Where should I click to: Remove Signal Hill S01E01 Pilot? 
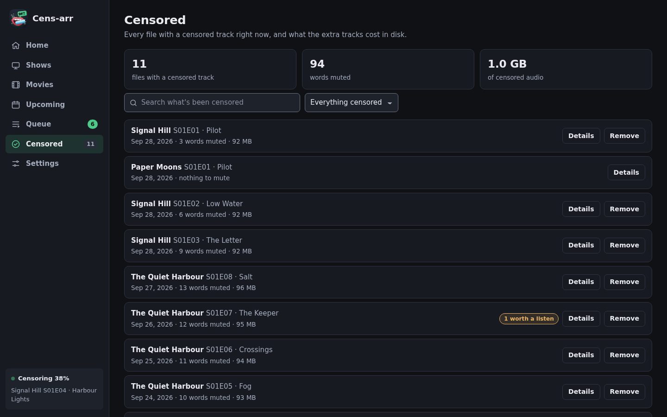tap(624, 136)
